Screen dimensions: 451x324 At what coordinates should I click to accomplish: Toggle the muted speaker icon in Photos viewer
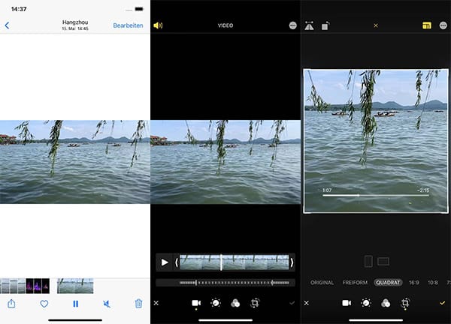click(107, 304)
